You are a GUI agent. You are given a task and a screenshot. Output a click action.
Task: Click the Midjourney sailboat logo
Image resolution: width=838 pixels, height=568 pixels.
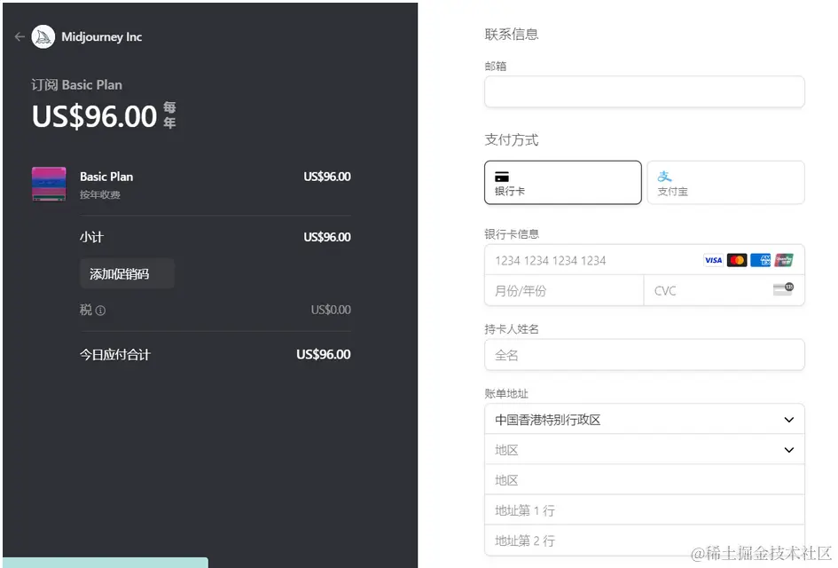[43, 37]
